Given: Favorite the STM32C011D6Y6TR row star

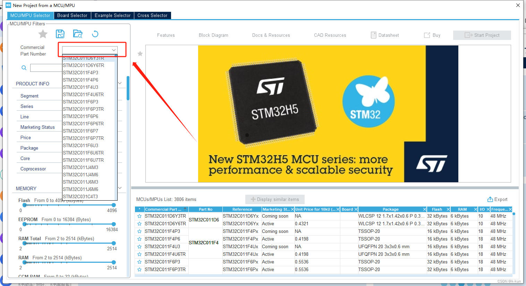Looking at the screenshot, I should [x=139, y=224].
